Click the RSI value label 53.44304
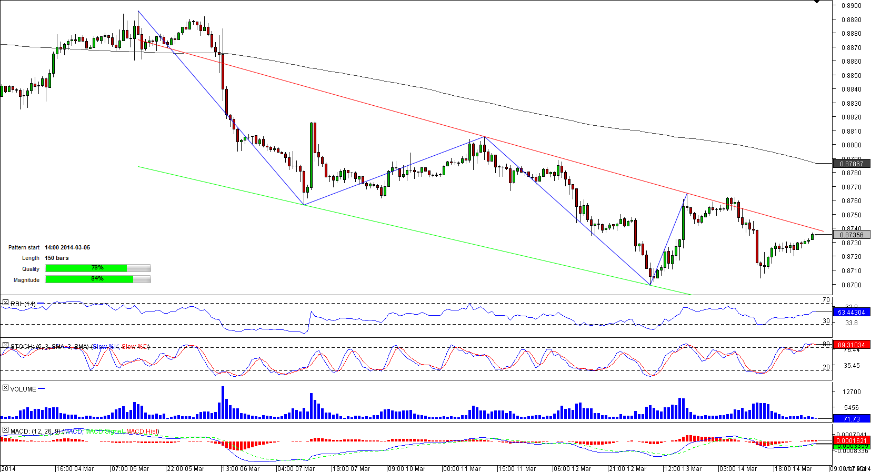This screenshot has width=871, height=472. coord(852,313)
